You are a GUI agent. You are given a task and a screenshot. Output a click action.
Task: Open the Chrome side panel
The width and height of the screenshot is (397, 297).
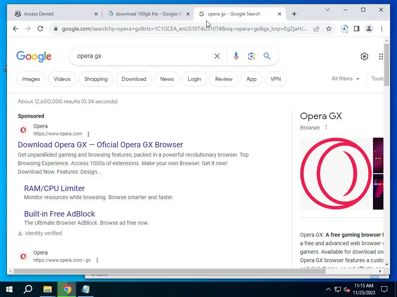pos(357,29)
